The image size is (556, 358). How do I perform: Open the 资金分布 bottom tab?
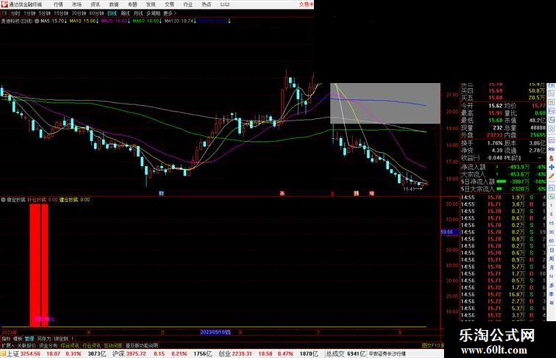pos(48,345)
